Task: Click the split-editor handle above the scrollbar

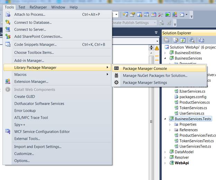Action: pos(151,48)
